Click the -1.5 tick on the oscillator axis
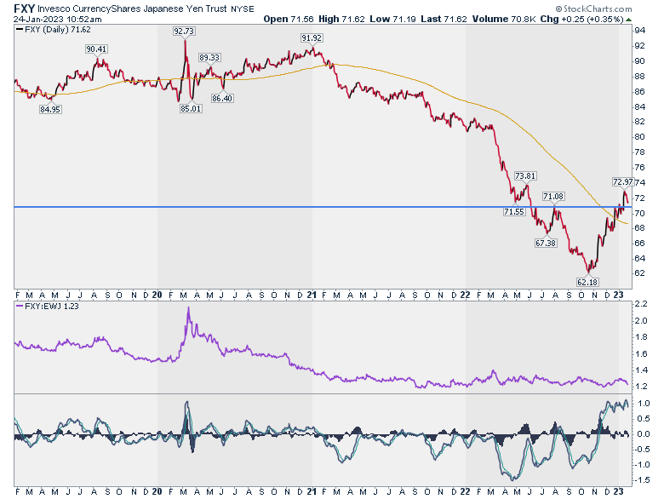 (643, 480)
